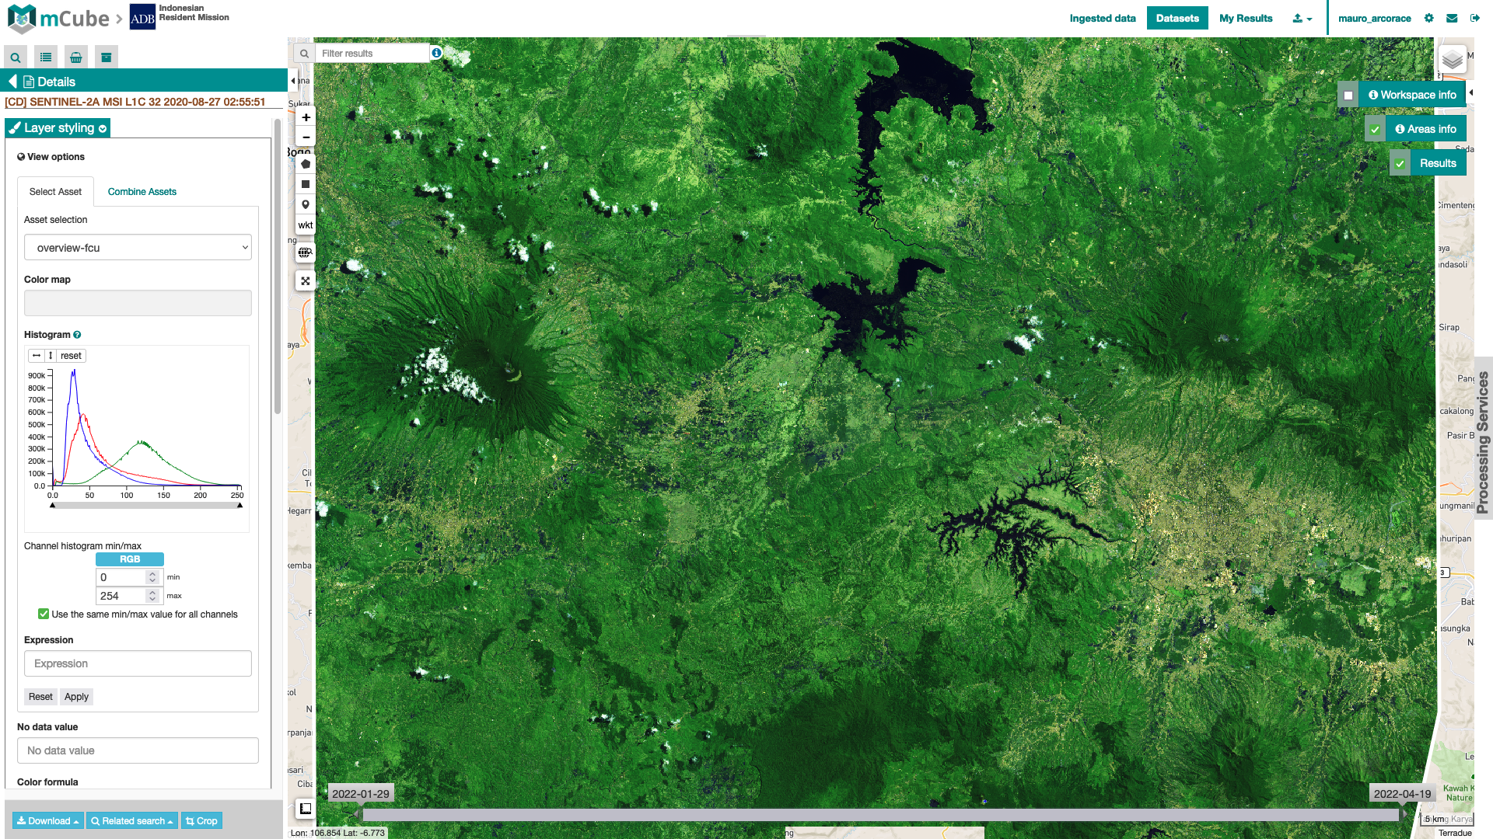1493x839 pixels.
Task: Click the fullscreen map icon
Action: [x=306, y=281]
